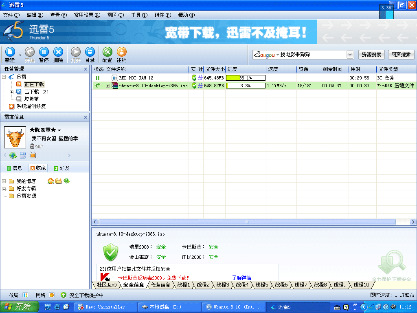Click the 布局 layout icon in status bar
Viewport: 417px width, 313px height.
[25, 295]
